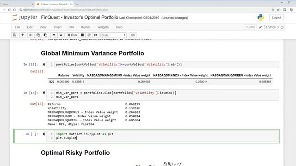Log out with the Logout button

tap(277, 18)
